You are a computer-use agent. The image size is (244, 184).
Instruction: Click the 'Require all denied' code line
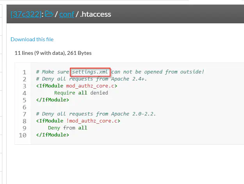[81, 93]
